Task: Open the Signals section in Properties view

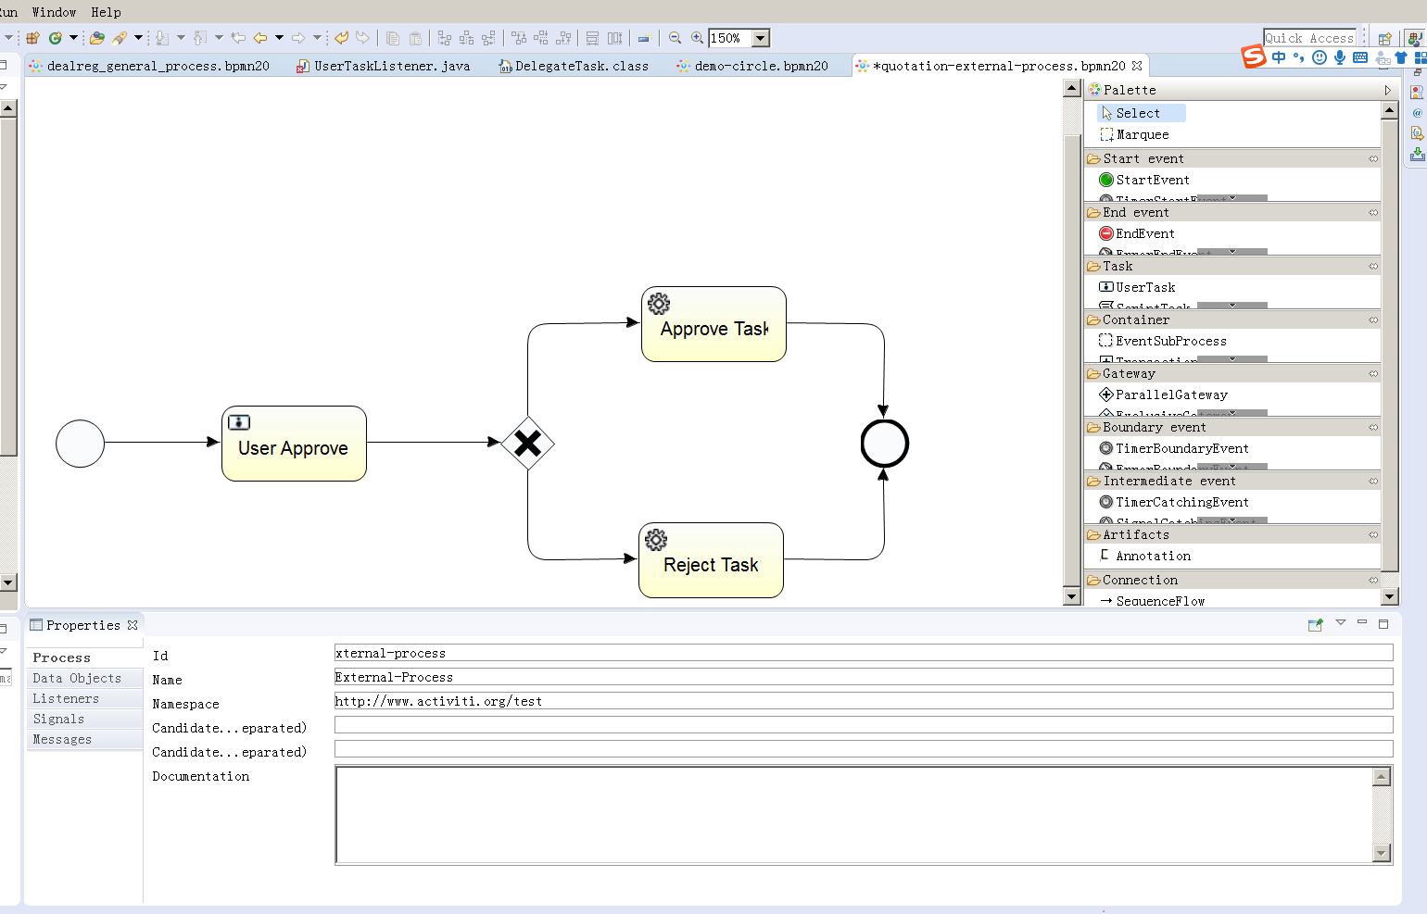Action: [57, 719]
